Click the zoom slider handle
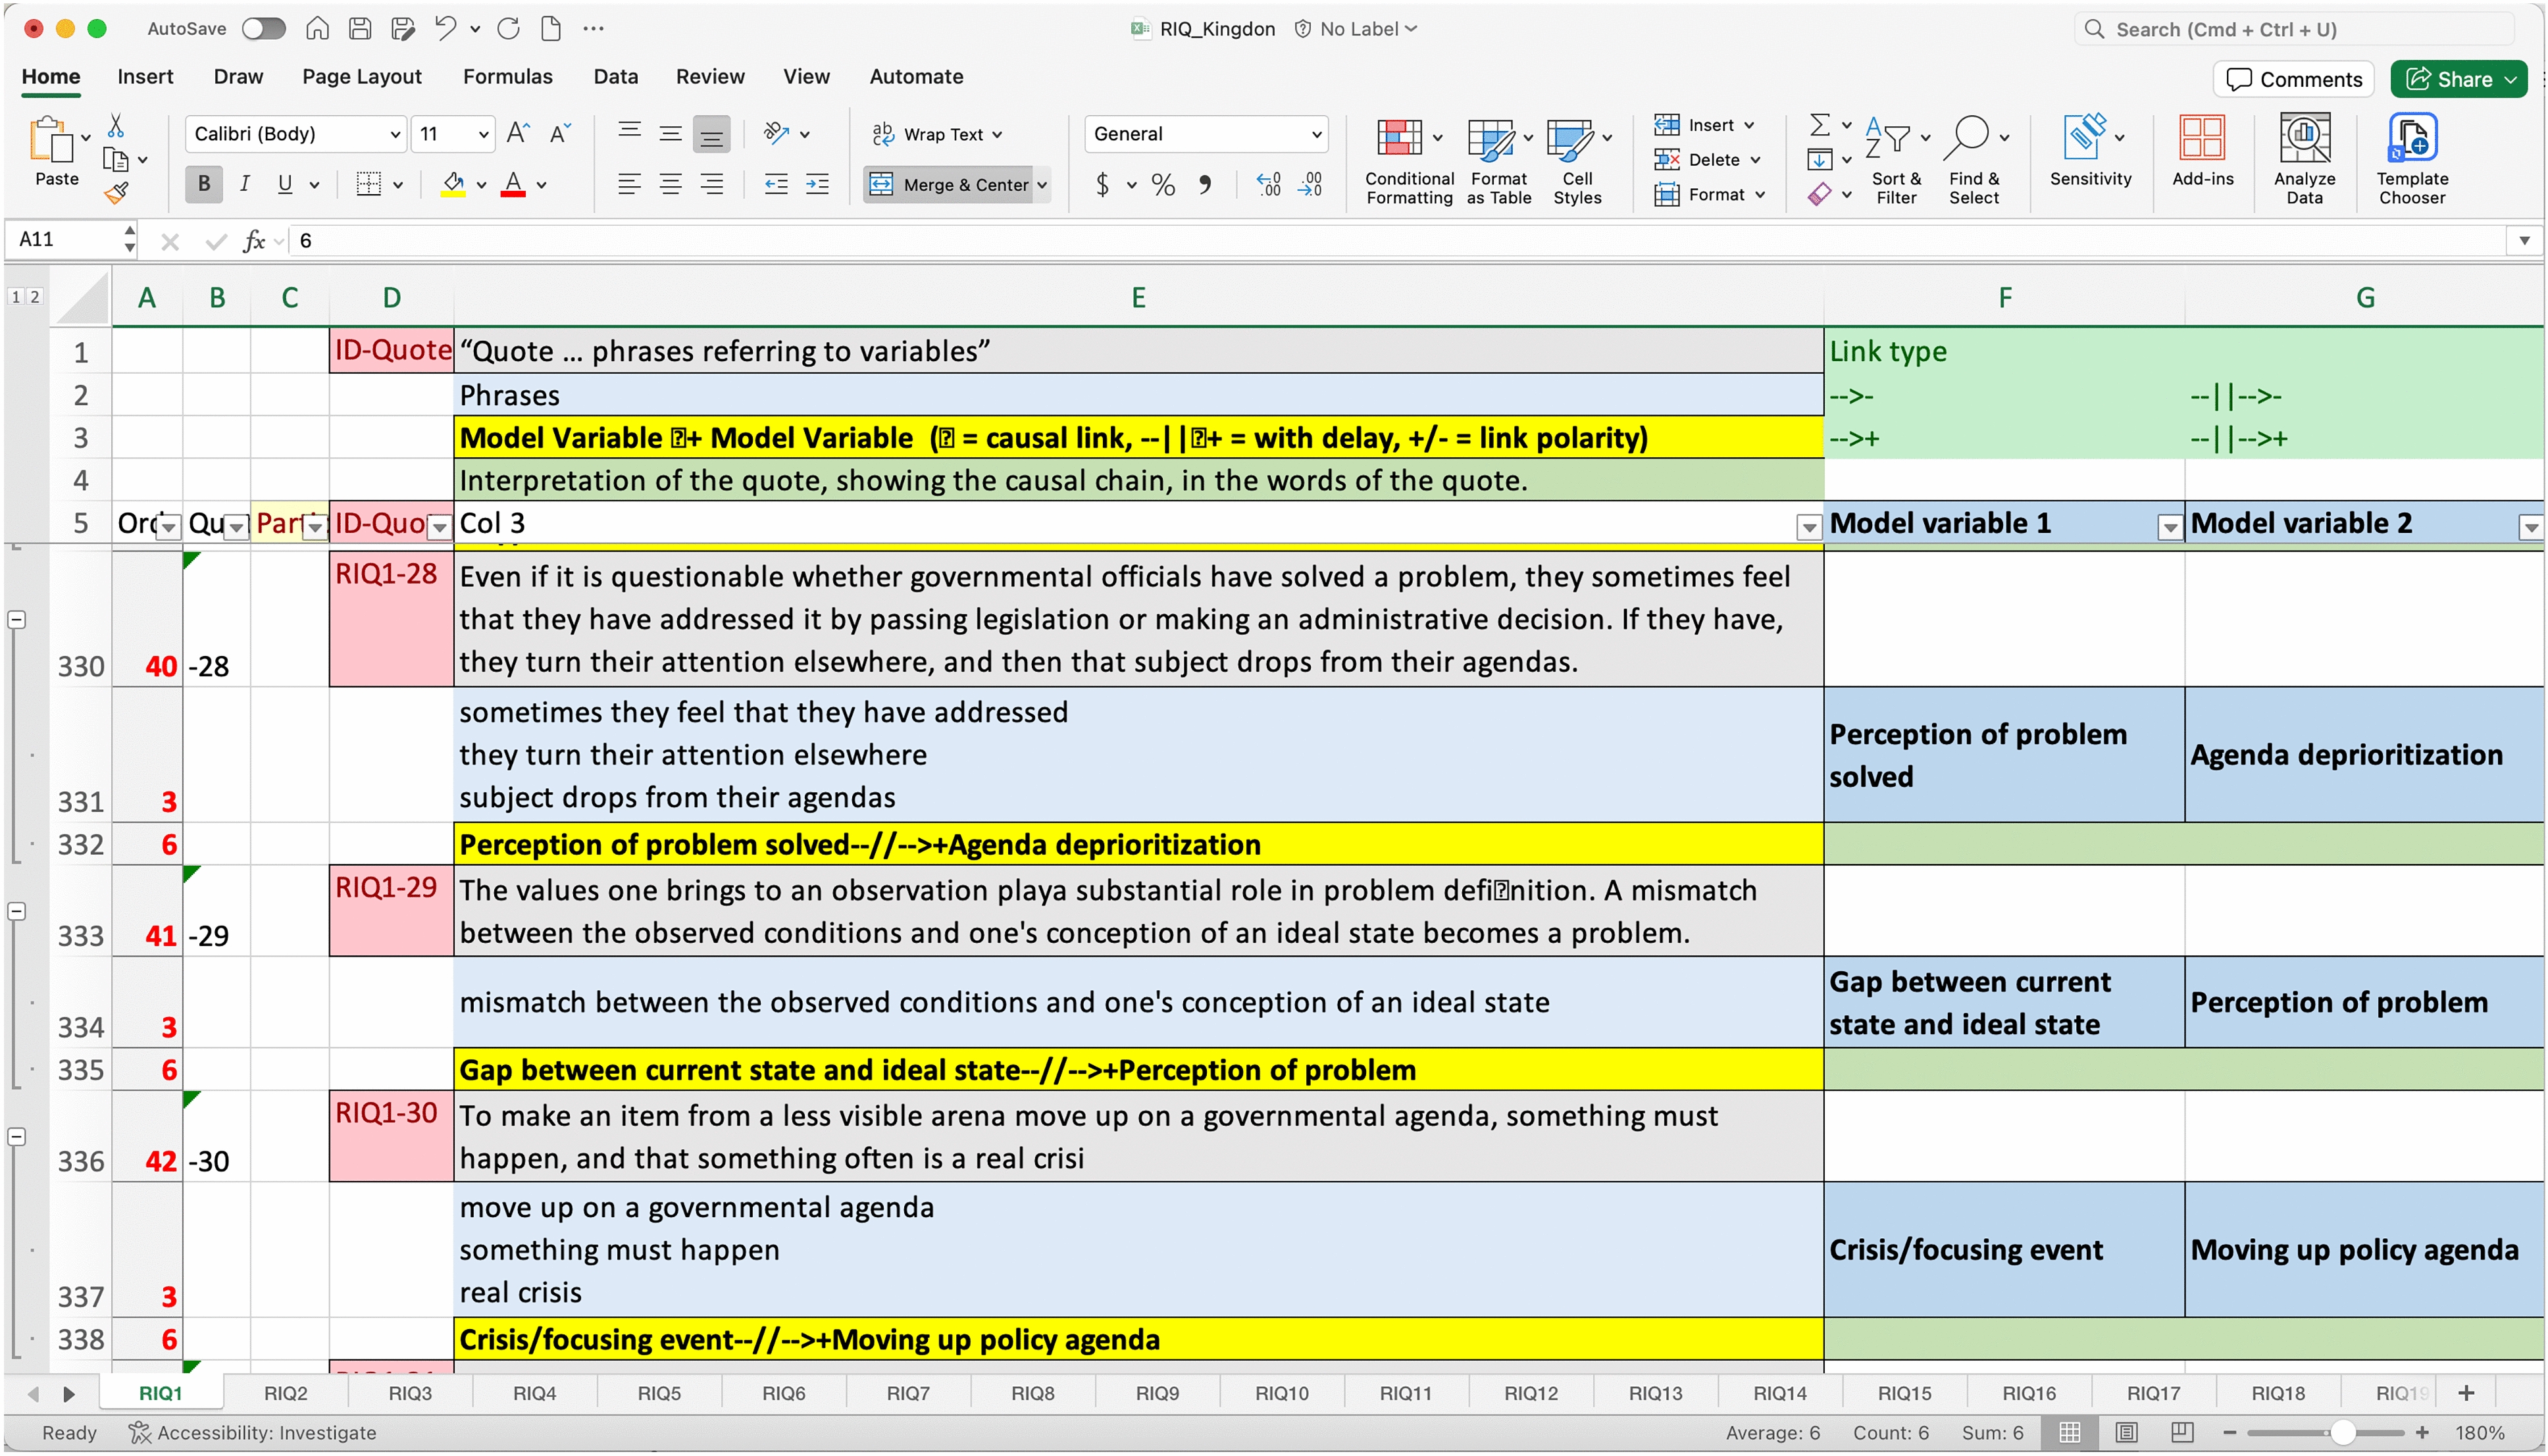2548x1456 pixels. click(2342, 1432)
